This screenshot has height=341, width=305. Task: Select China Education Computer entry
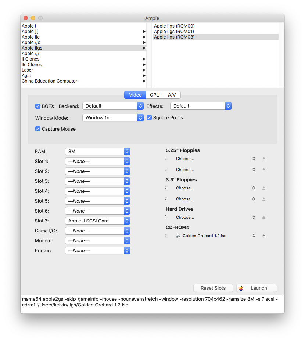click(x=83, y=81)
